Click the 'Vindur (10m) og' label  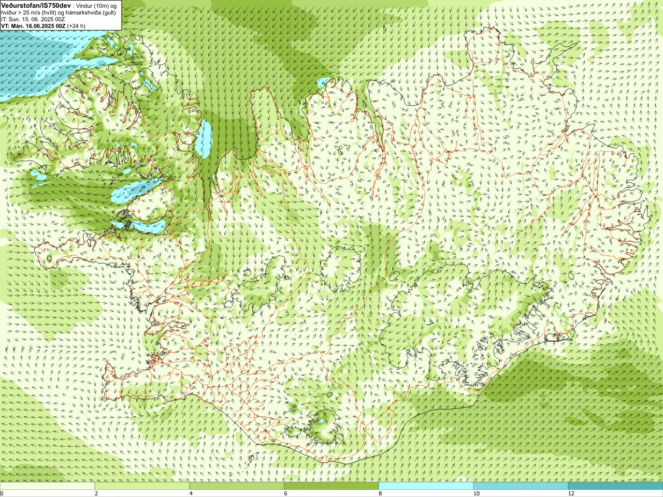[x=97, y=5]
